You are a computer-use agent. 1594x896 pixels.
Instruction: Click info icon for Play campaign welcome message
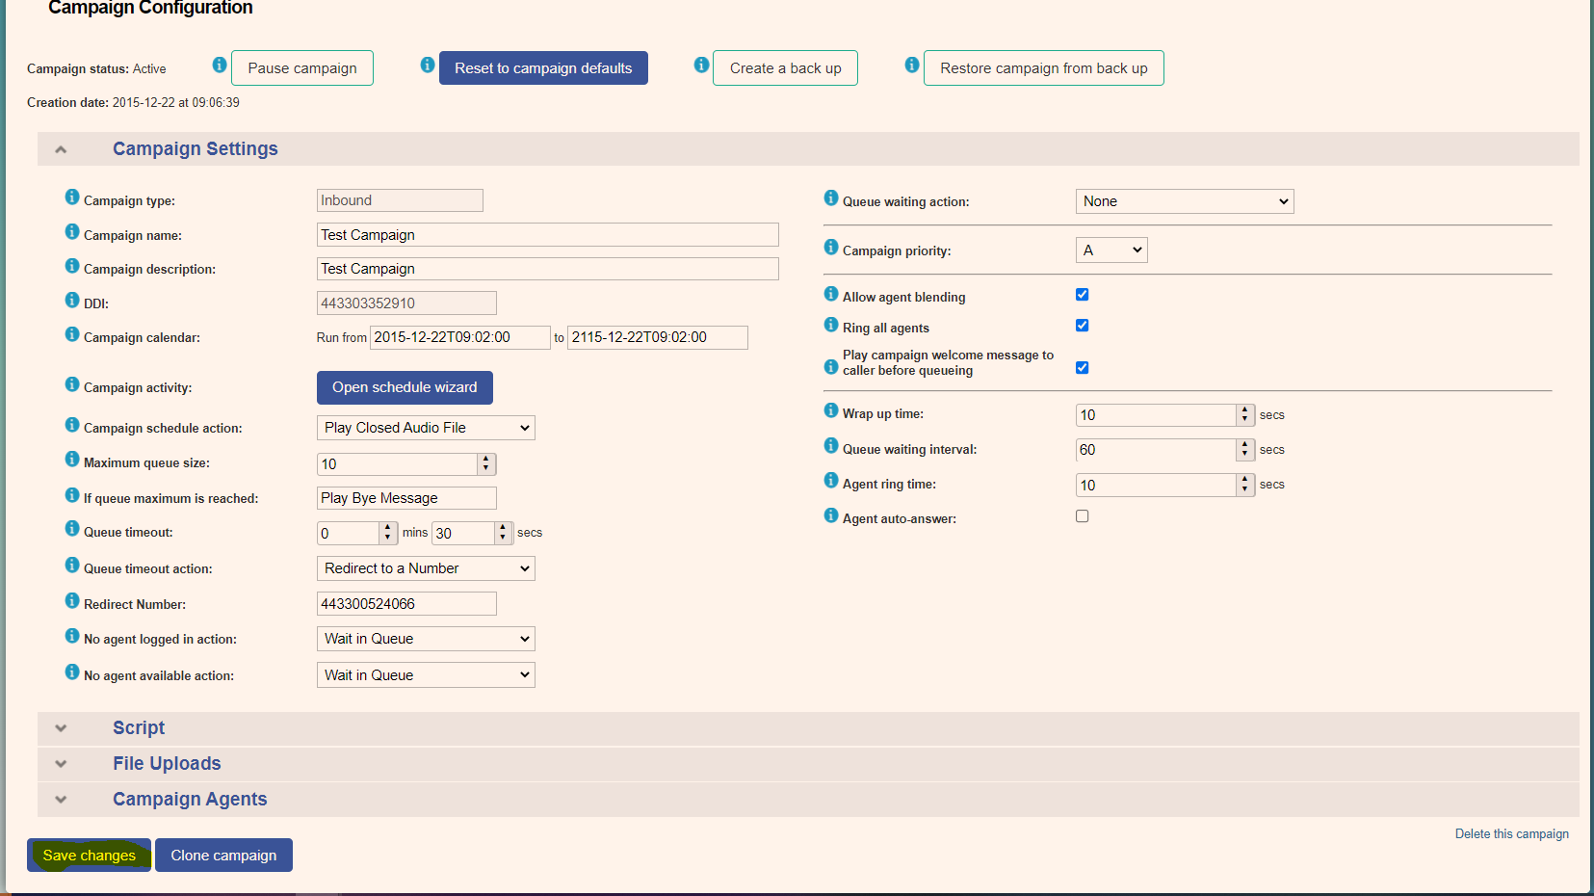pyautogui.click(x=831, y=366)
